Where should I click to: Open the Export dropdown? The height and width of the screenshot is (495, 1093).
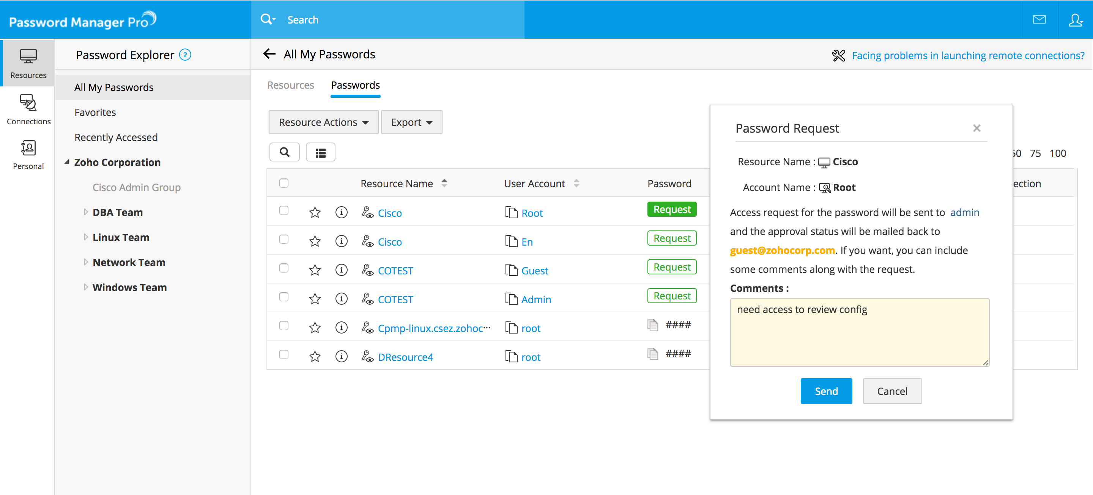tap(411, 122)
